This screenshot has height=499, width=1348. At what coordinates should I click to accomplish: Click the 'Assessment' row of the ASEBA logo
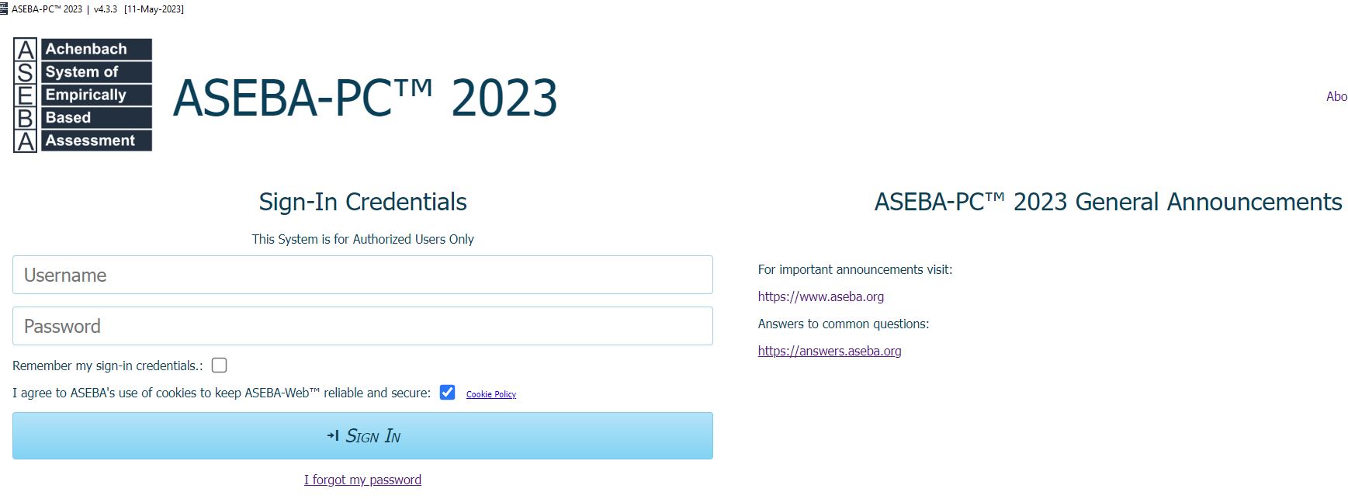[95, 140]
